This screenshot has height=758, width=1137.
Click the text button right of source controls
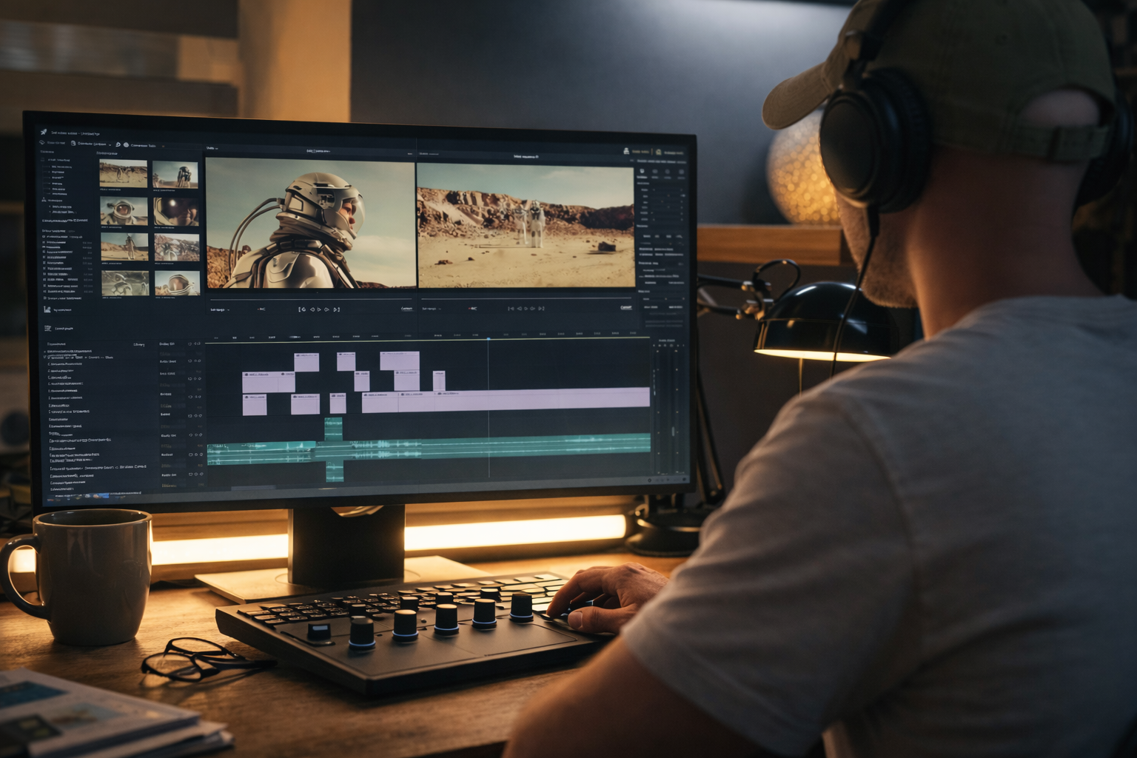[406, 309]
